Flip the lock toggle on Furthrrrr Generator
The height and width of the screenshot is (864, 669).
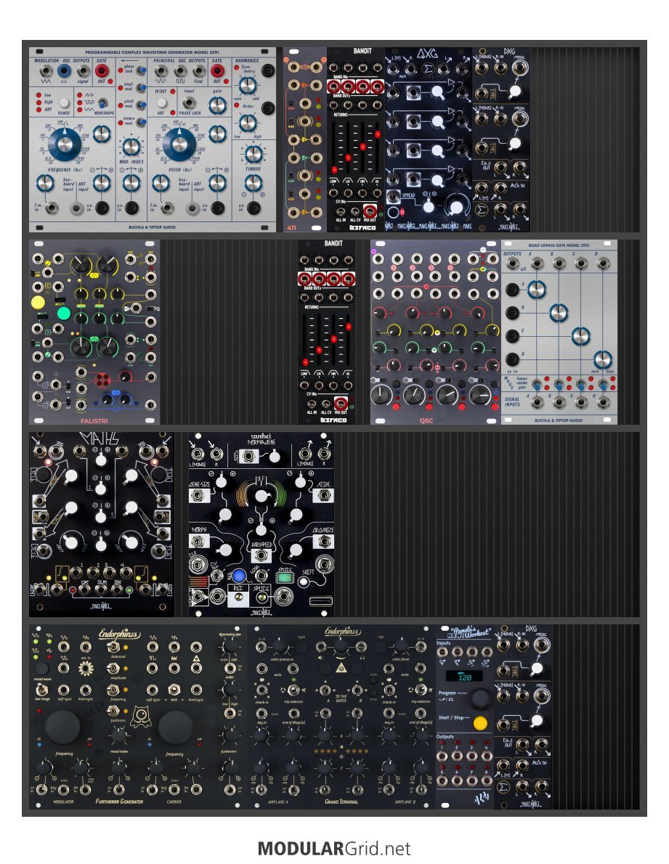(x=174, y=690)
